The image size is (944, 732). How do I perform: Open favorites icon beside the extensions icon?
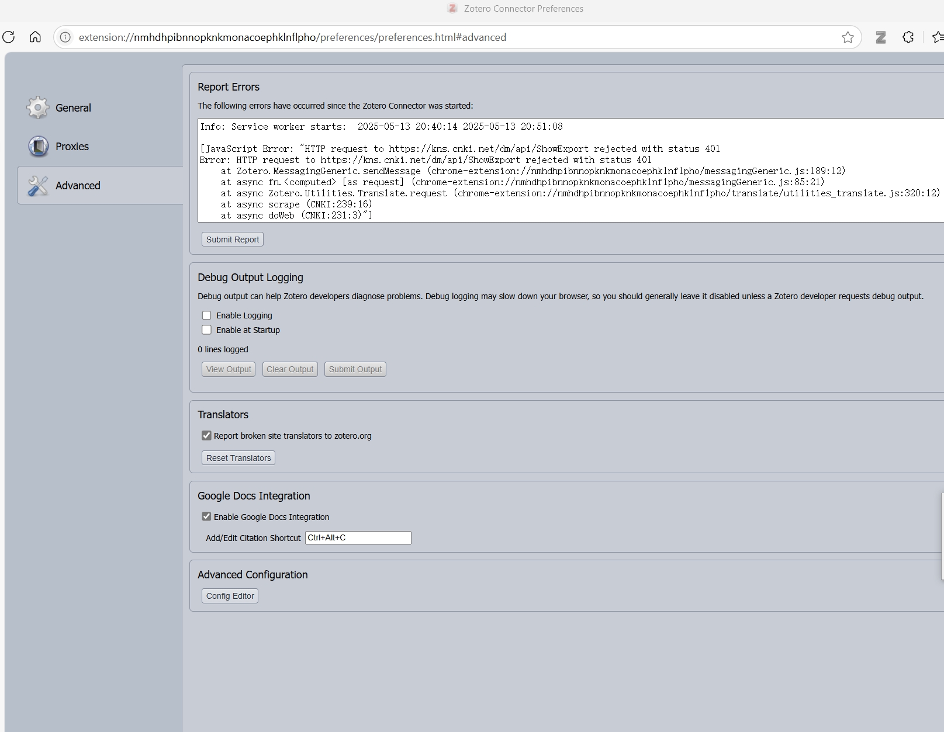(x=938, y=37)
